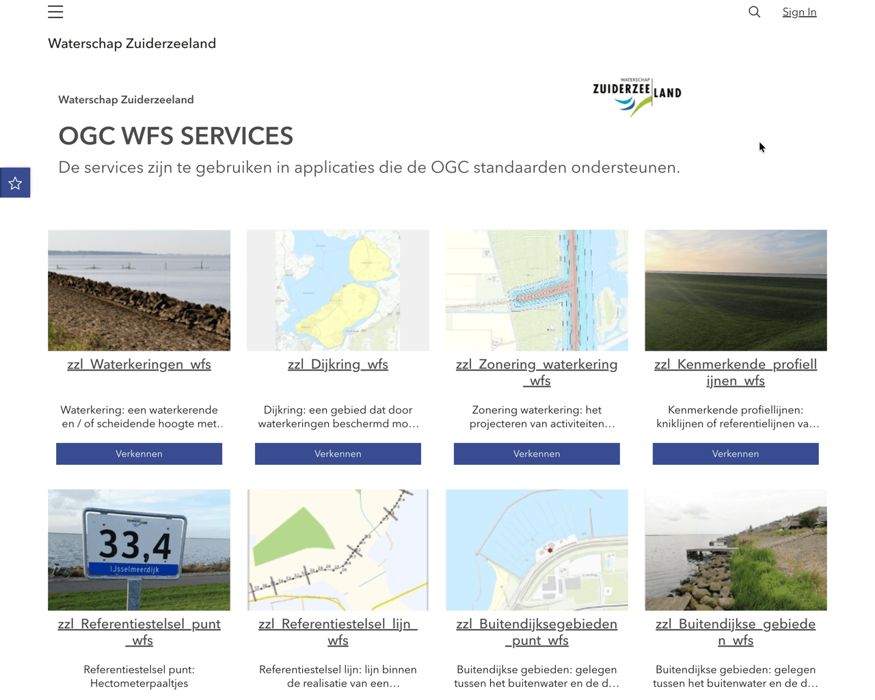Open the zonering waterkering map thumbnail

click(537, 291)
